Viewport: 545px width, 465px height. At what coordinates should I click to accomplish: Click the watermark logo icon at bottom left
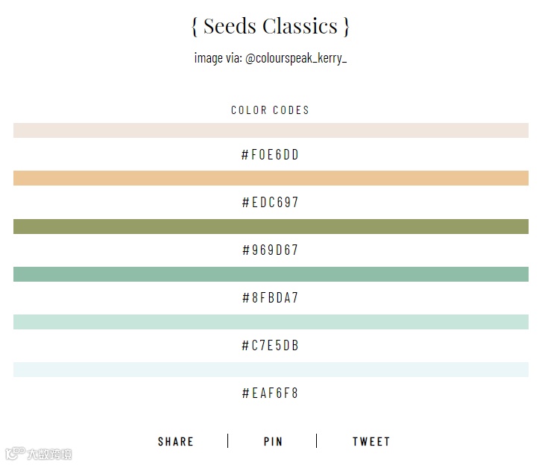[13, 453]
